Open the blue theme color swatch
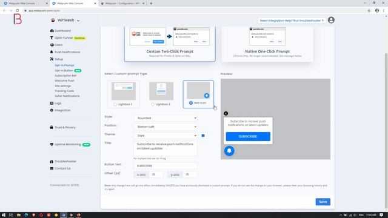388x218 pixels. tap(203, 136)
